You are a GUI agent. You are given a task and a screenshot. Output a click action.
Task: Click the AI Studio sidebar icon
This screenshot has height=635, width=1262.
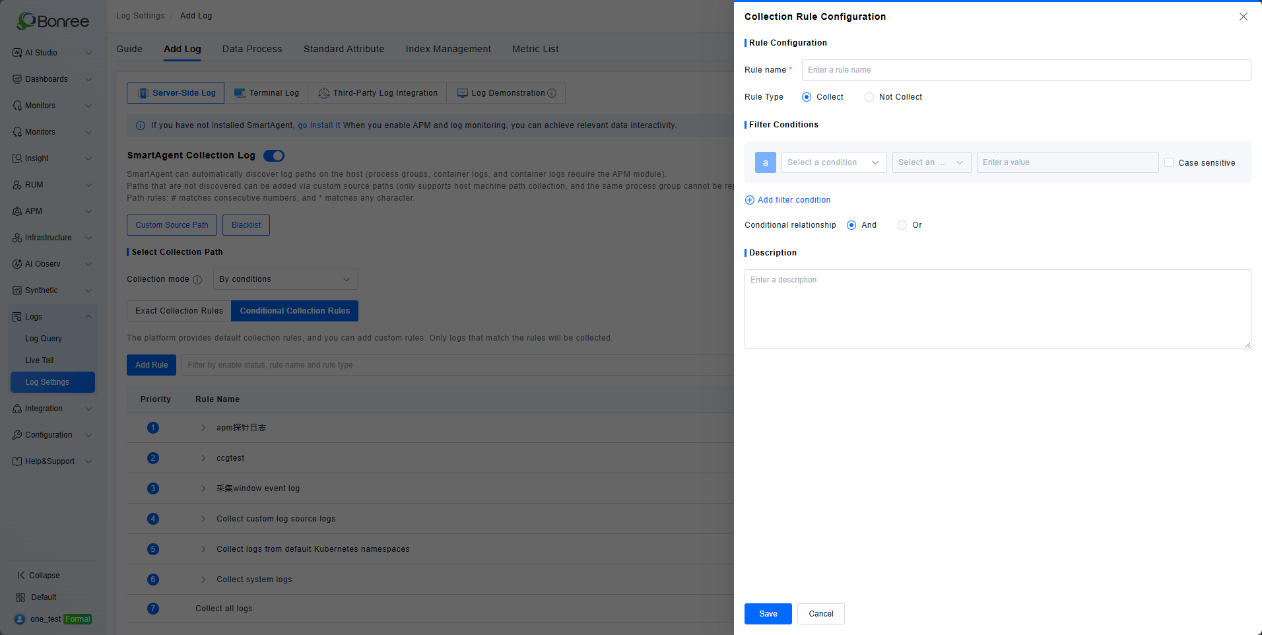(x=17, y=53)
